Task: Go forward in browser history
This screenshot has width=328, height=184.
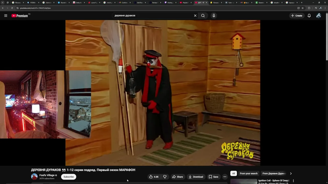Action: (7, 8)
